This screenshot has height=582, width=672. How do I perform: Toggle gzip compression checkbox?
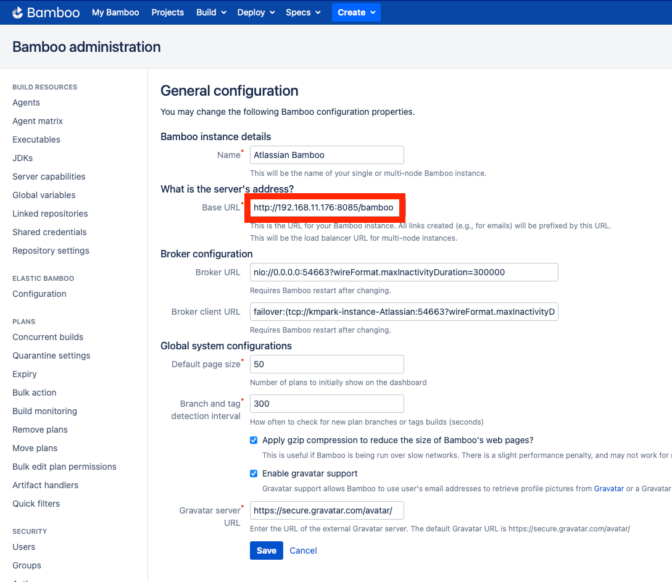click(254, 440)
